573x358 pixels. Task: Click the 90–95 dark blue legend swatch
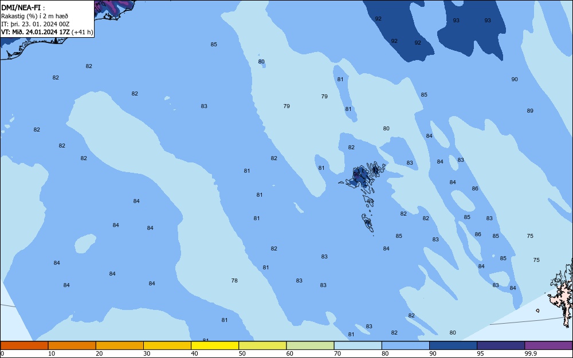(x=453, y=345)
